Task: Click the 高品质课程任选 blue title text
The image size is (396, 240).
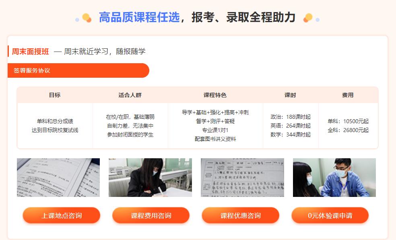Action: coord(139,17)
